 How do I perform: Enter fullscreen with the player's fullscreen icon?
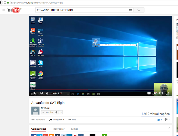[167, 93]
